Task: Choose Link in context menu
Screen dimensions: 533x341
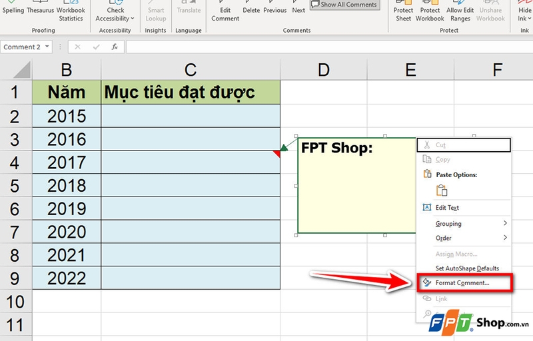Action: click(x=464, y=298)
